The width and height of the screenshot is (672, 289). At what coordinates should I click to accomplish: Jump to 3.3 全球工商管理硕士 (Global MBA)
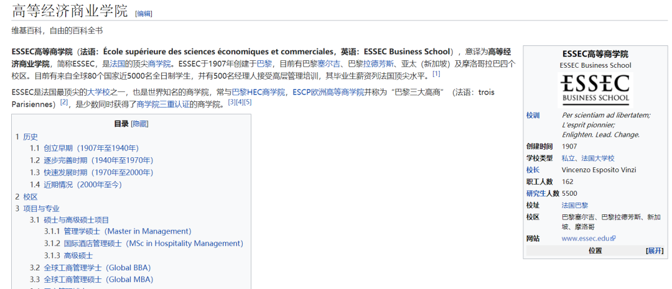coord(91,280)
